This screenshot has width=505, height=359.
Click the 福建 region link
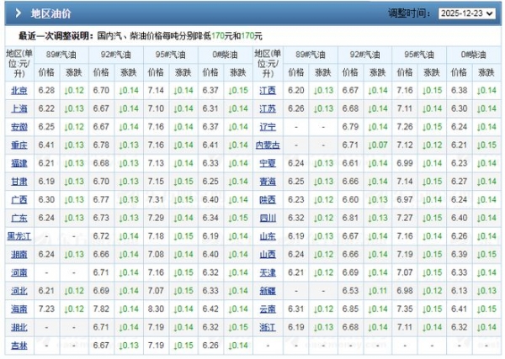[x=19, y=163]
